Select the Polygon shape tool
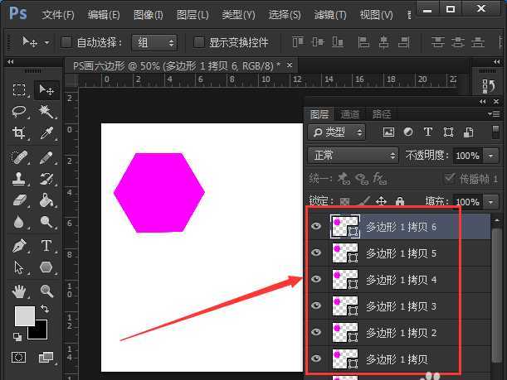The height and width of the screenshot is (380, 507). [x=46, y=267]
